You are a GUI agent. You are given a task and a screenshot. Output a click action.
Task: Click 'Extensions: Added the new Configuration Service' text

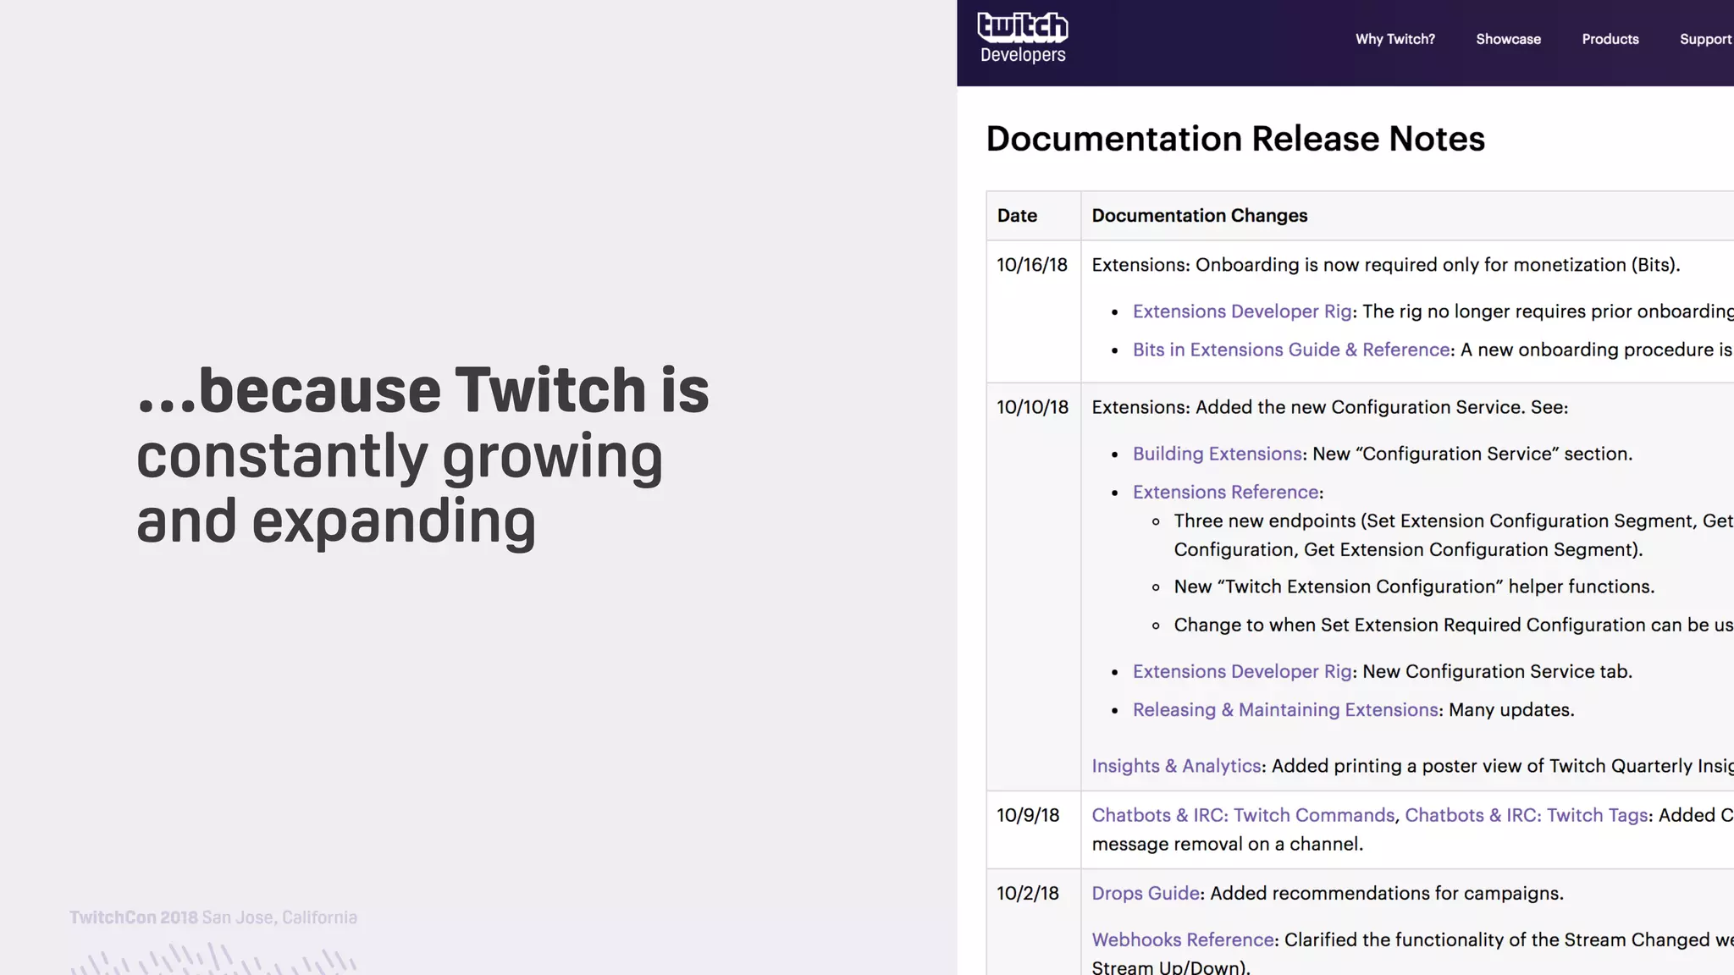click(1330, 407)
